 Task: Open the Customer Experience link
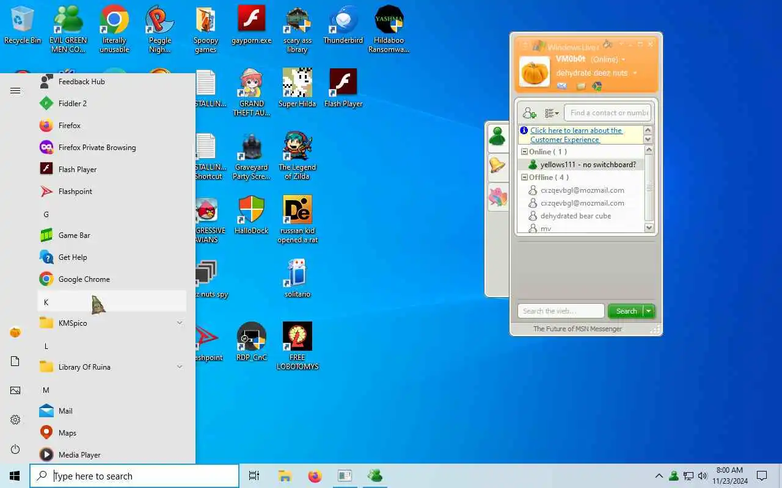[x=576, y=135]
